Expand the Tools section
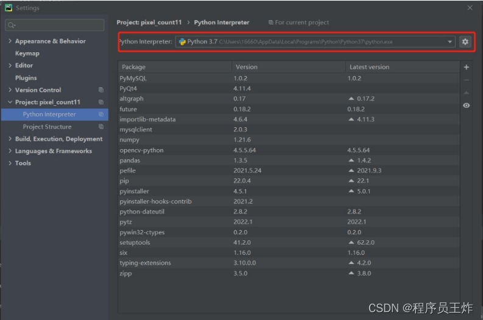Viewport: 483px width, 320px height. click(10, 163)
